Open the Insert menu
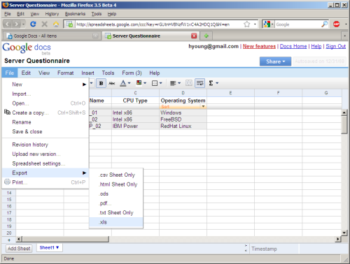Viewport: 350px width, 264px height. click(x=87, y=73)
